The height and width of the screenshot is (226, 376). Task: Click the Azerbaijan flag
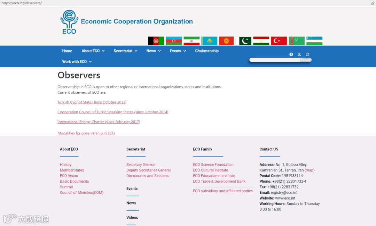(174, 41)
